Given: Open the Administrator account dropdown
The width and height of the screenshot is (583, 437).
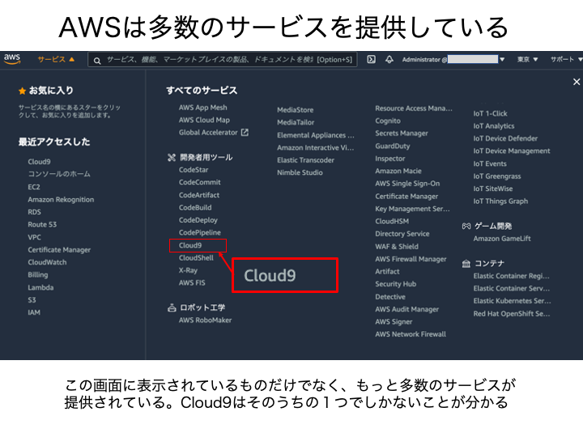Looking at the screenshot, I should point(453,59).
